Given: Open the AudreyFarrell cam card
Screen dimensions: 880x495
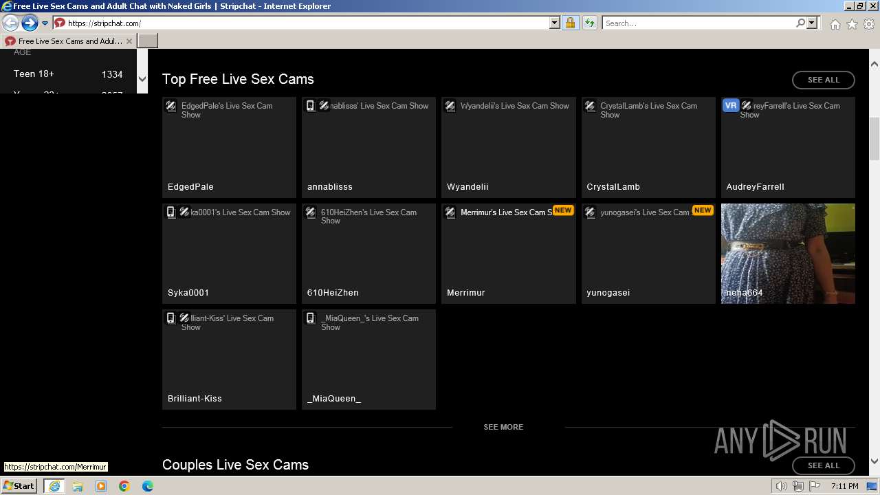Looking at the screenshot, I should point(788,147).
